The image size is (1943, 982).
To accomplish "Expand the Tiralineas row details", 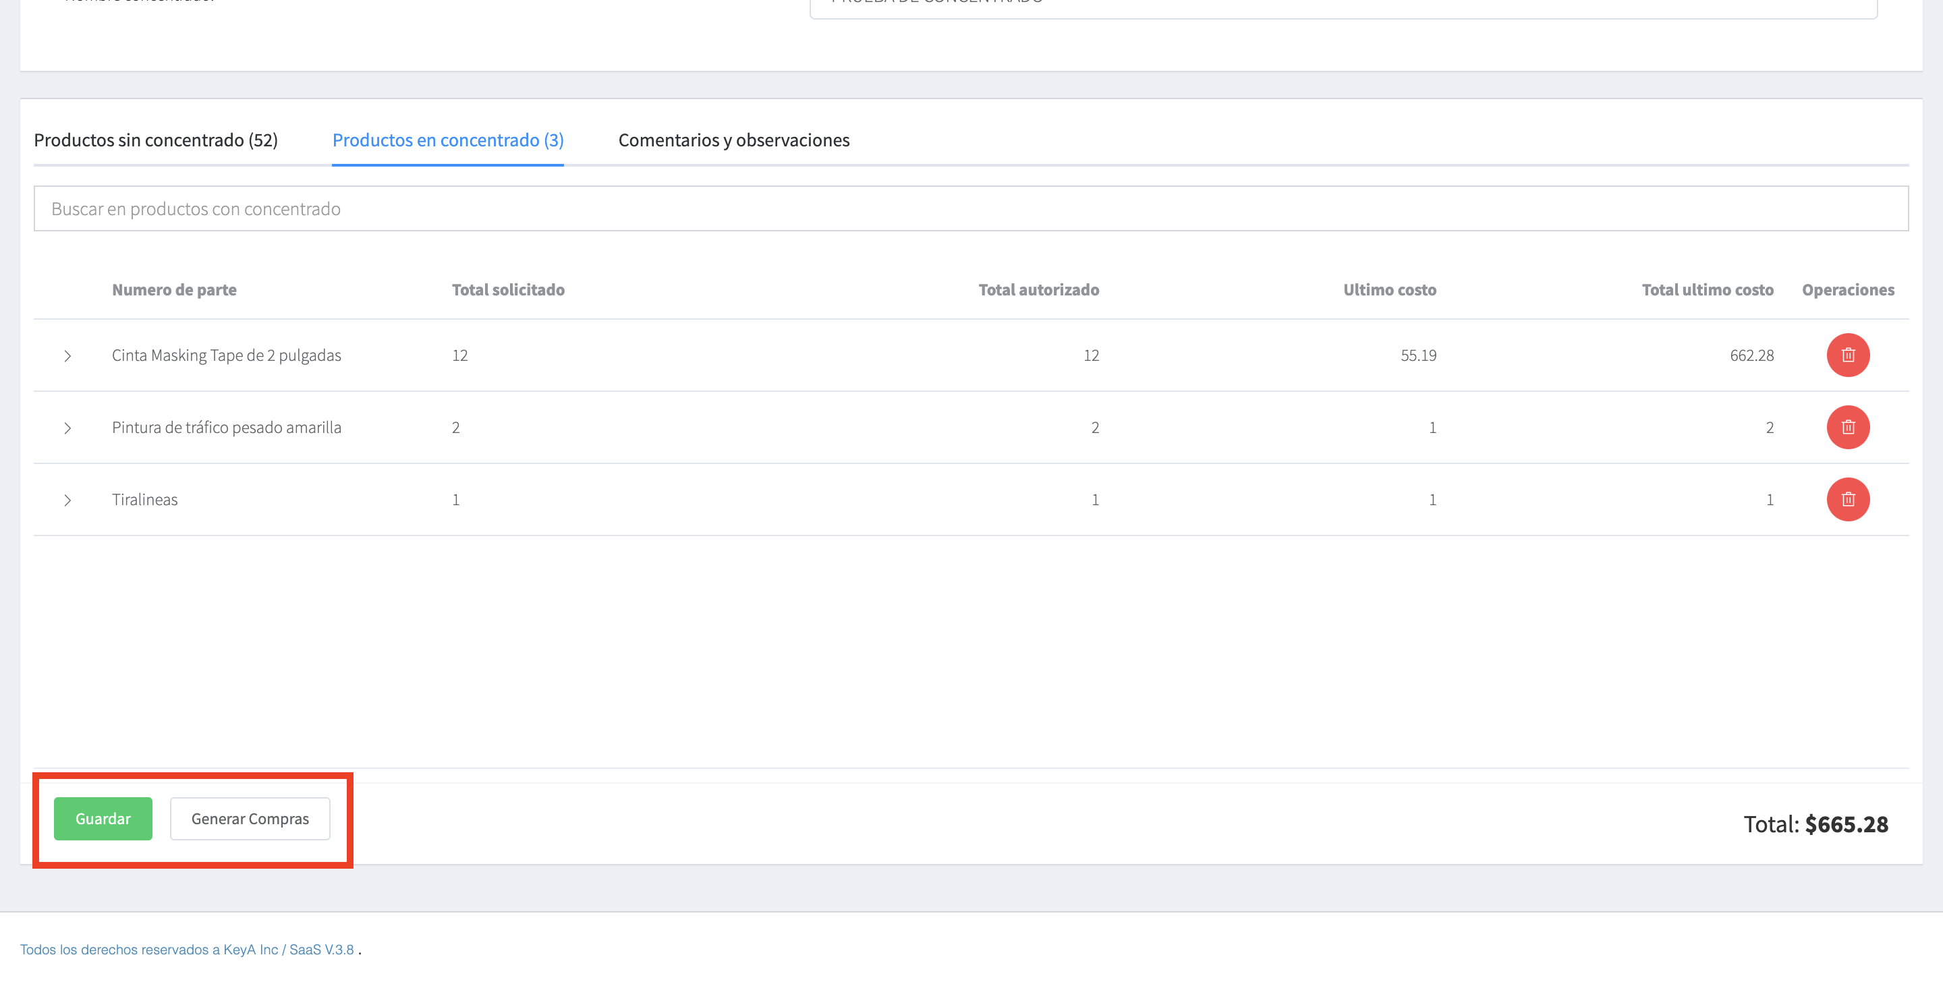I will coord(68,500).
